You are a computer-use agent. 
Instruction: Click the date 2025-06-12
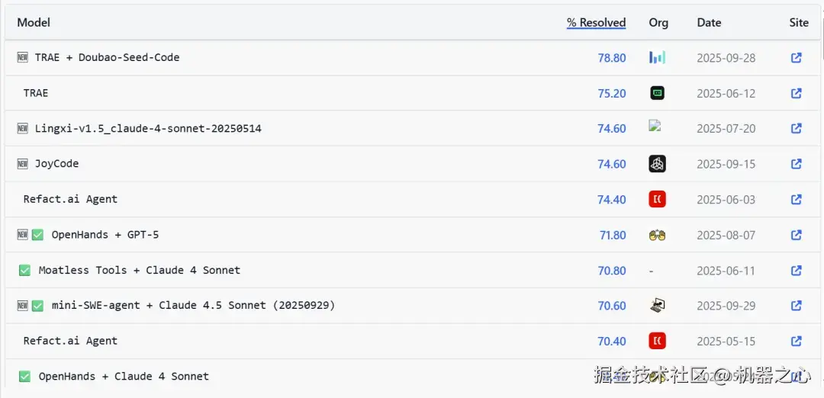tap(726, 94)
